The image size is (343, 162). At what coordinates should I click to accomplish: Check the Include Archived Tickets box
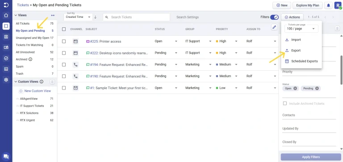285,103
